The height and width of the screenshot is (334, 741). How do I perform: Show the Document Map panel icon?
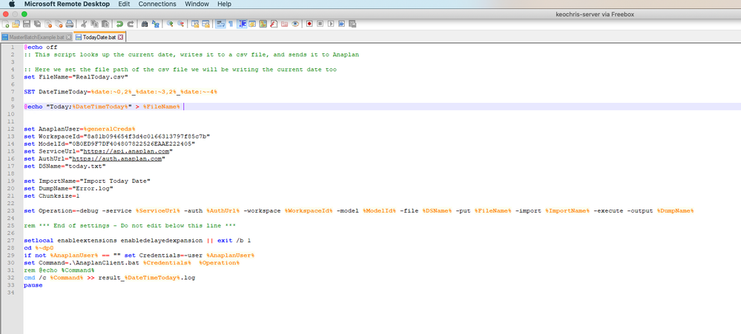click(263, 24)
